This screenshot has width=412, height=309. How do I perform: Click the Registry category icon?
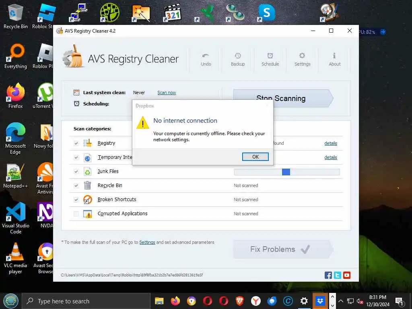pos(87,143)
